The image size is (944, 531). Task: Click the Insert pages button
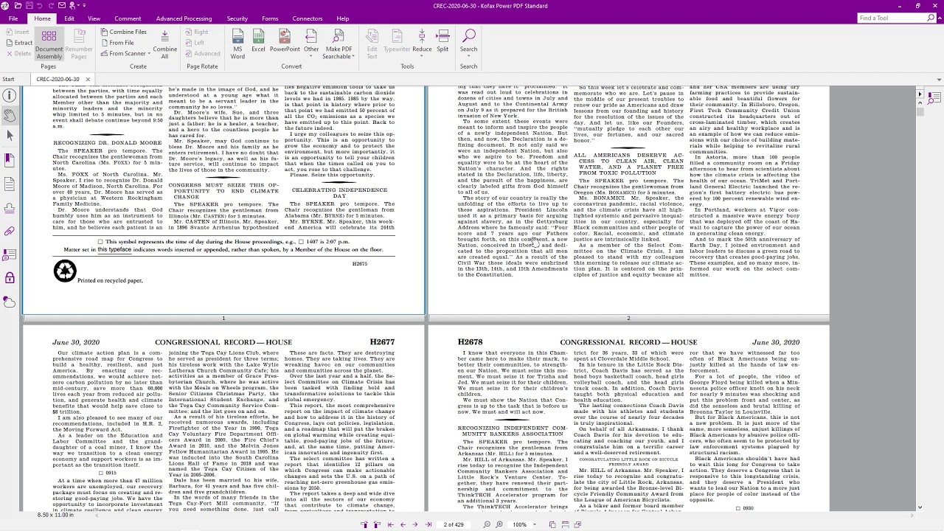click(17, 32)
